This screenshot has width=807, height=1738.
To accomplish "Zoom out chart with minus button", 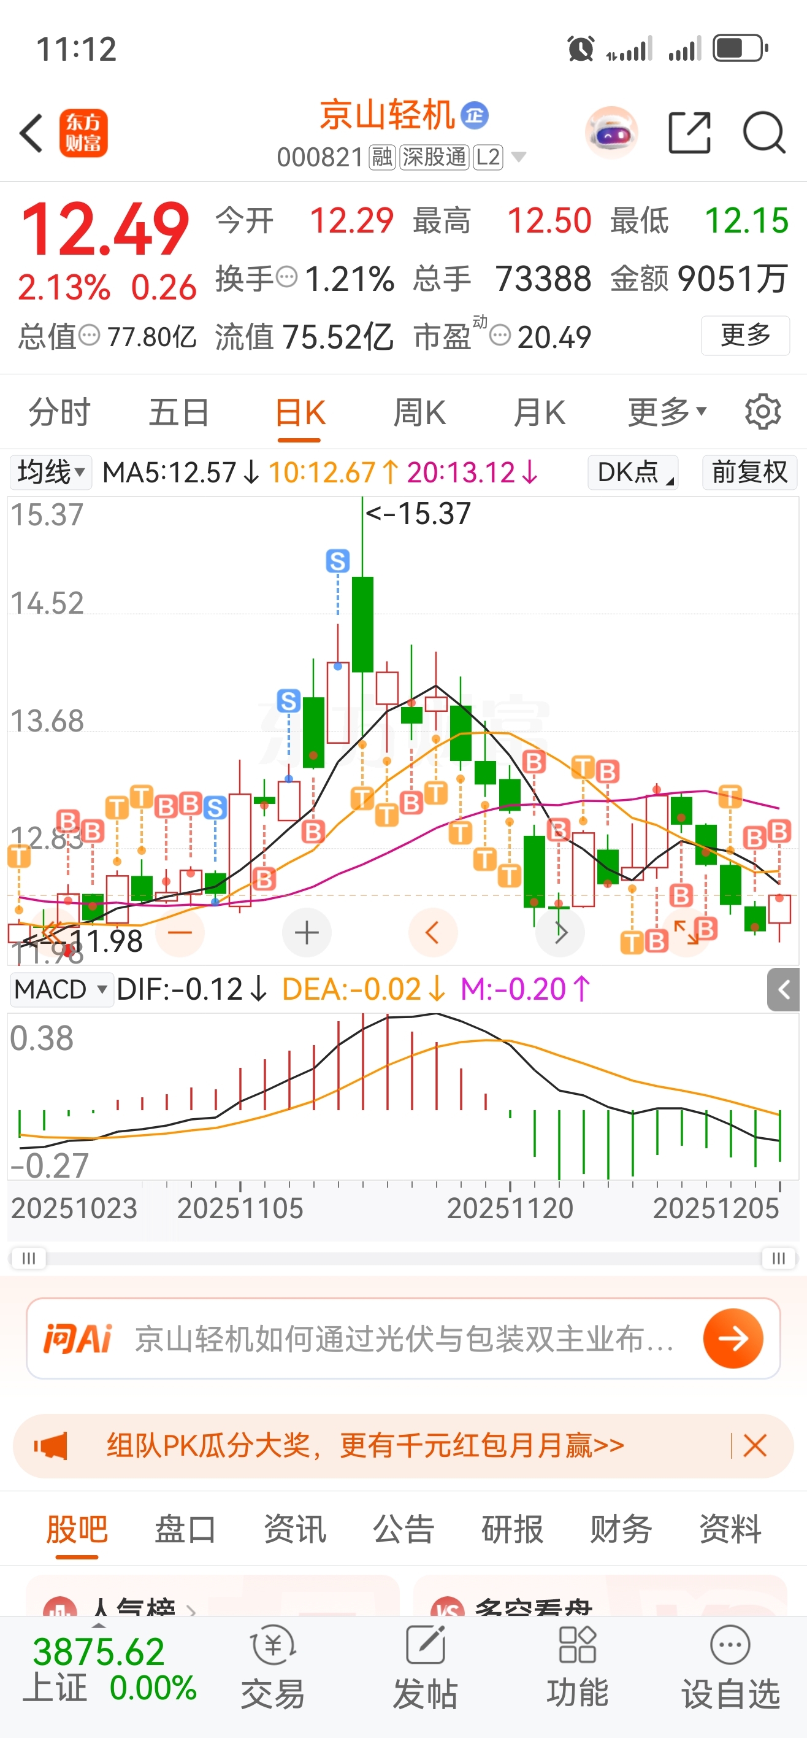I will (180, 932).
